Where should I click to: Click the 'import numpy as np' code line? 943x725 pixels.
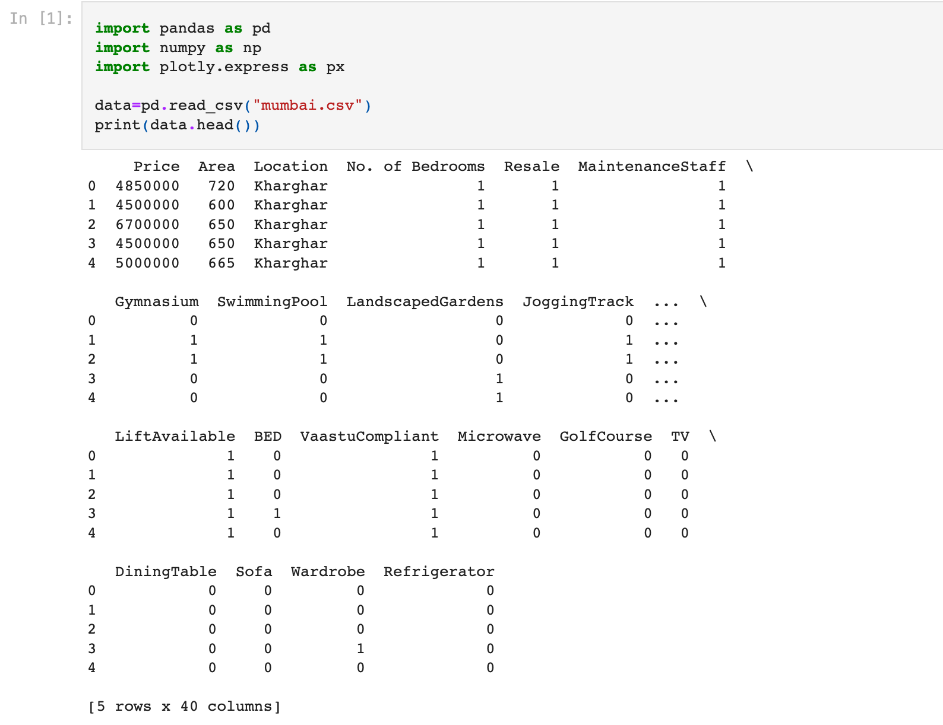click(x=178, y=48)
